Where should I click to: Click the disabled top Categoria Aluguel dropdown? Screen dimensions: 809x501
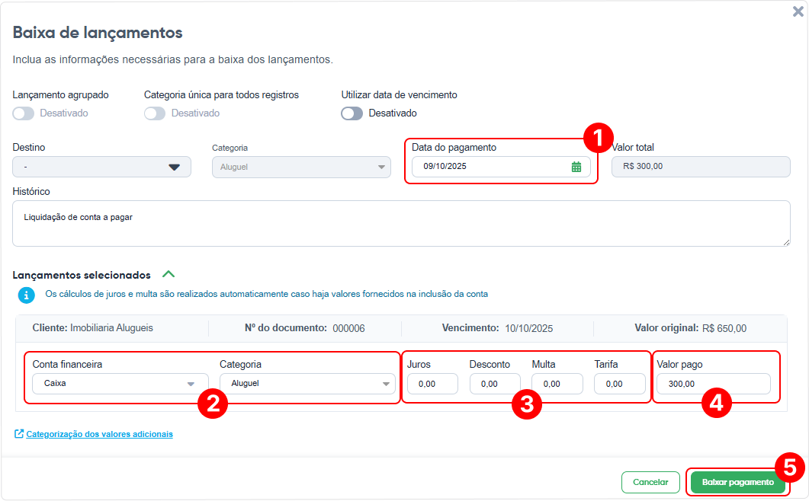[301, 167]
